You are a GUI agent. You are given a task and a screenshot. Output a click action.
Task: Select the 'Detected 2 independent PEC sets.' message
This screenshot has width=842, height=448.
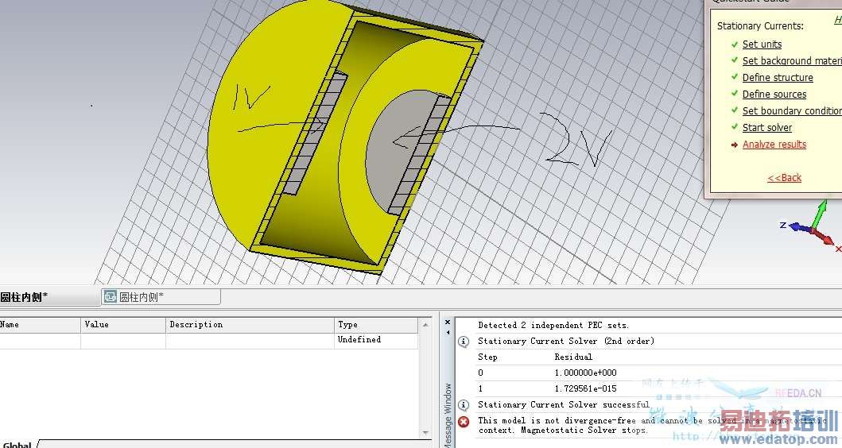point(553,325)
